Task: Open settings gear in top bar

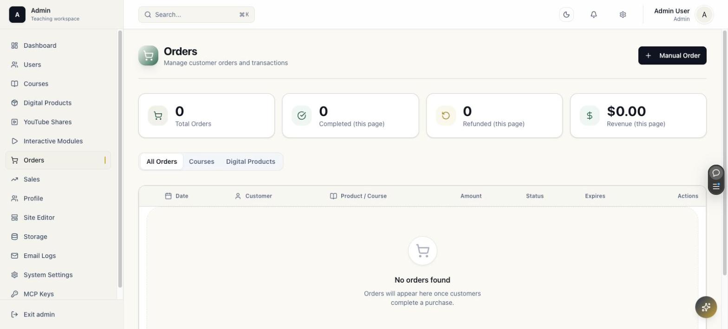Action: 623,14
